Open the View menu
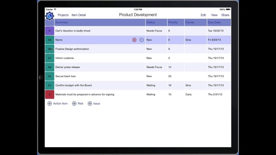This screenshot has height=155, width=276. point(214,15)
